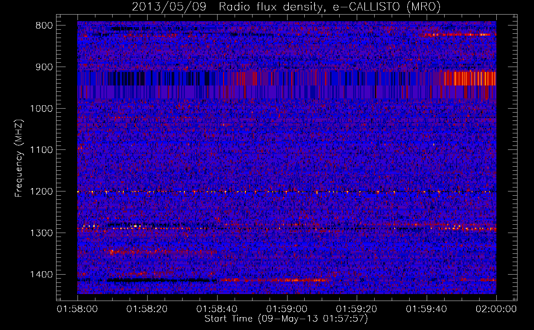Click the 1400 frequency tick label
Image resolution: width=534 pixels, height=330 pixels.
click(42, 275)
